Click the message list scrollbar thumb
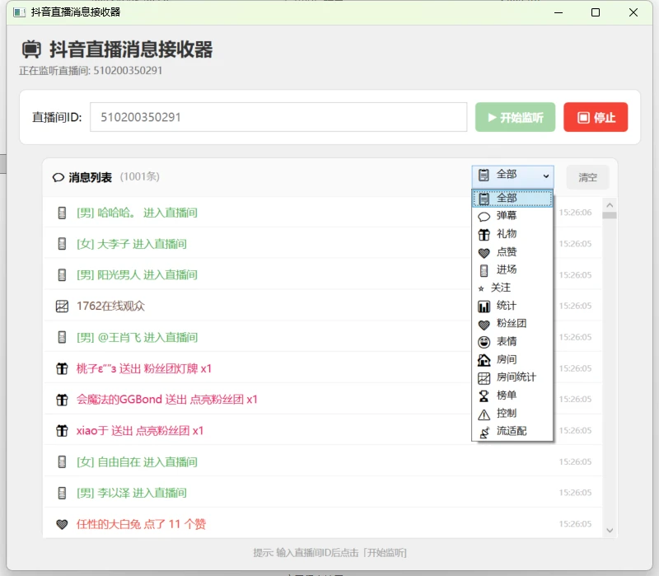Image resolution: width=659 pixels, height=576 pixels. [610, 216]
